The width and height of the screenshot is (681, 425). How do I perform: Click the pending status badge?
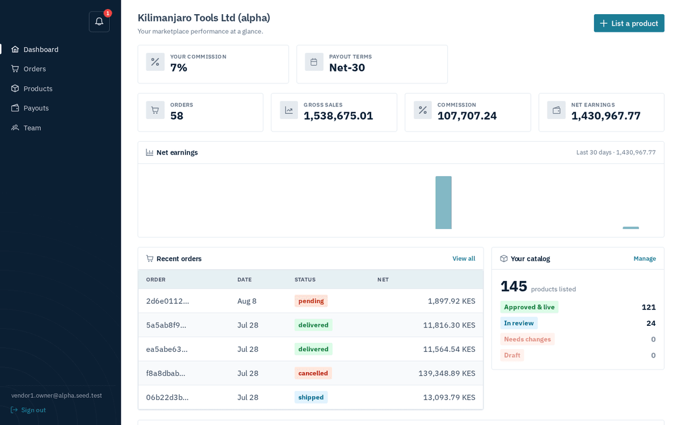click(x=311, y=301)
